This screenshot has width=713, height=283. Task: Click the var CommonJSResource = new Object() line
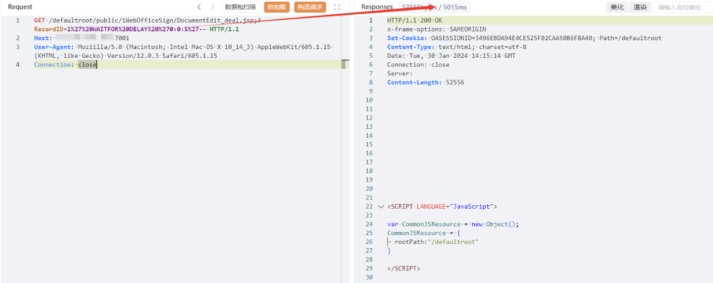[x=453, y=224]
